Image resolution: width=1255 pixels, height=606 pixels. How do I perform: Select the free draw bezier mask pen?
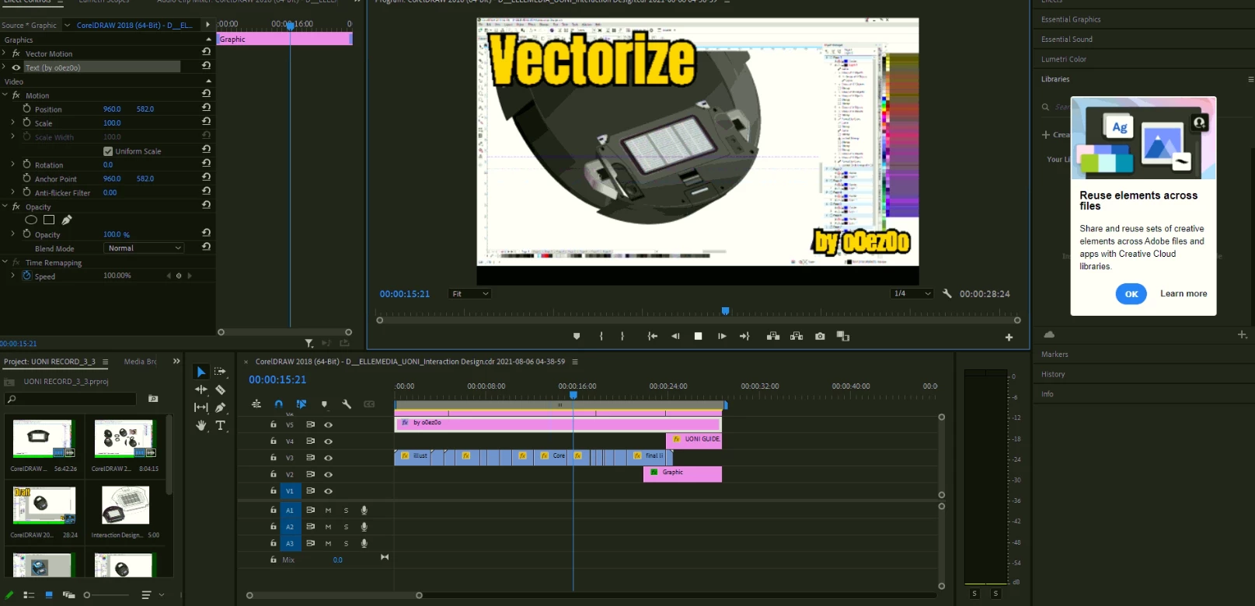click(x=67, y=220)
